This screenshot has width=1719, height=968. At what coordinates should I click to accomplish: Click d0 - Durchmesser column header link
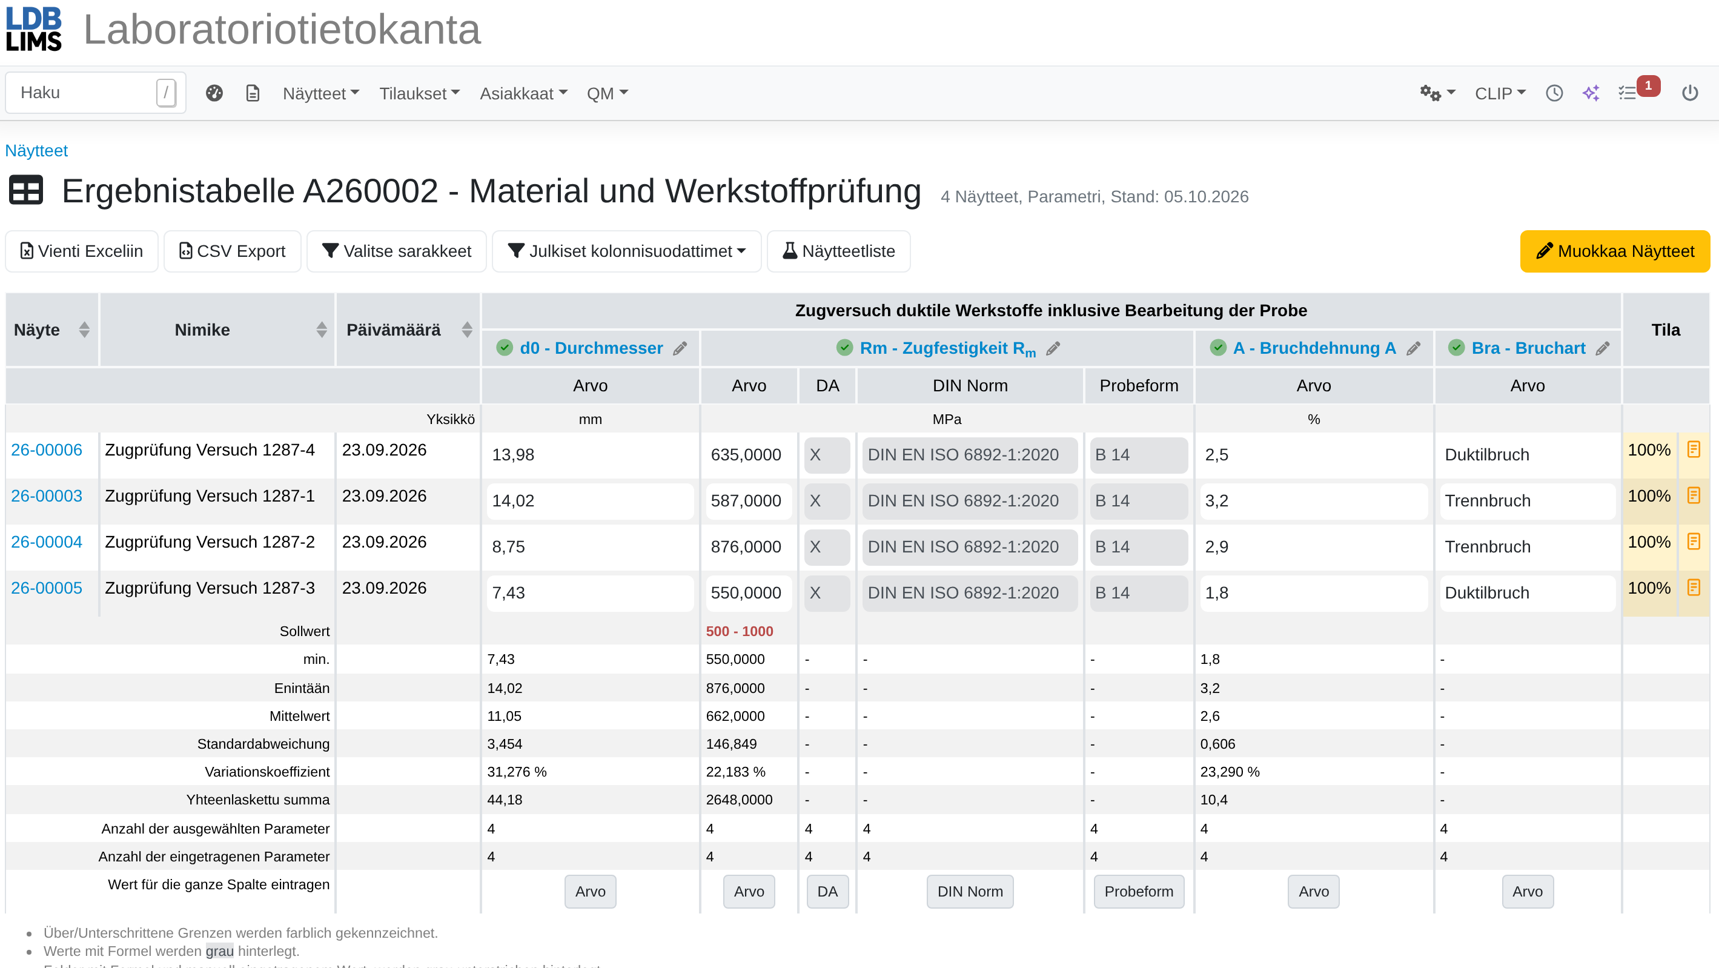coord(591,348)
